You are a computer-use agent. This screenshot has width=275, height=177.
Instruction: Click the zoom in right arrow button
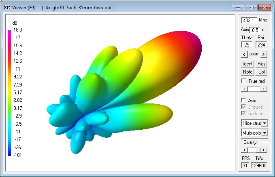(x=264, y=54)
